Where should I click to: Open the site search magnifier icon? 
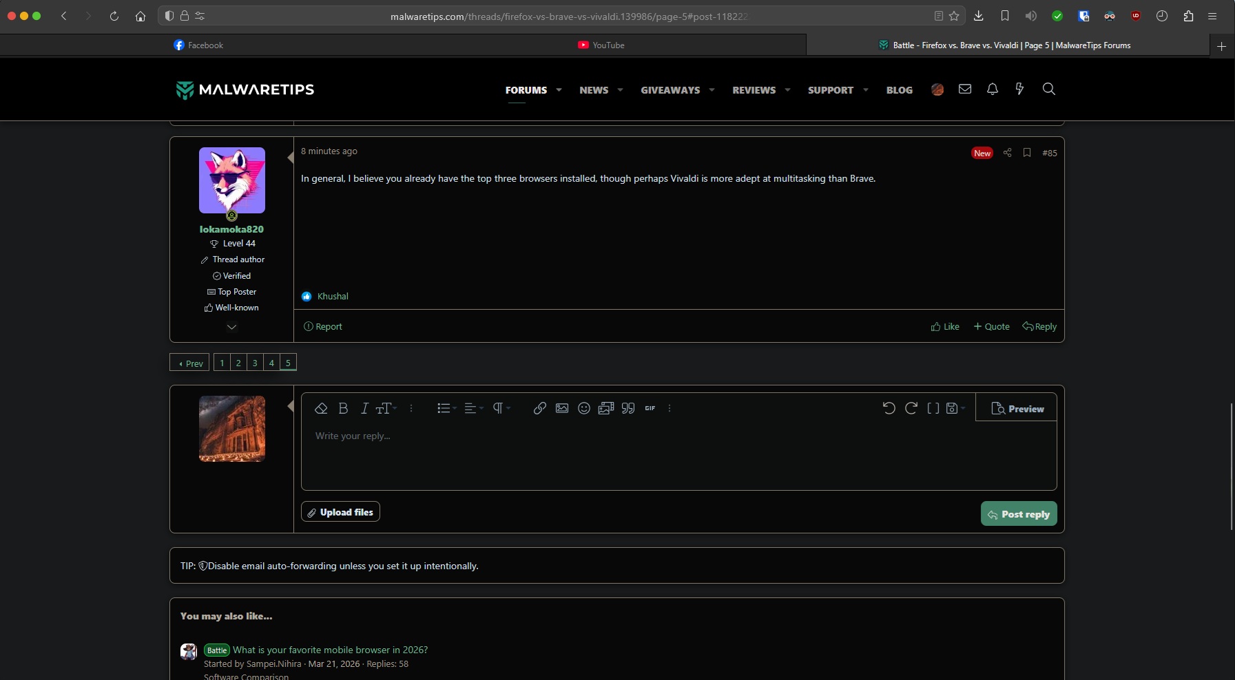1049,89
